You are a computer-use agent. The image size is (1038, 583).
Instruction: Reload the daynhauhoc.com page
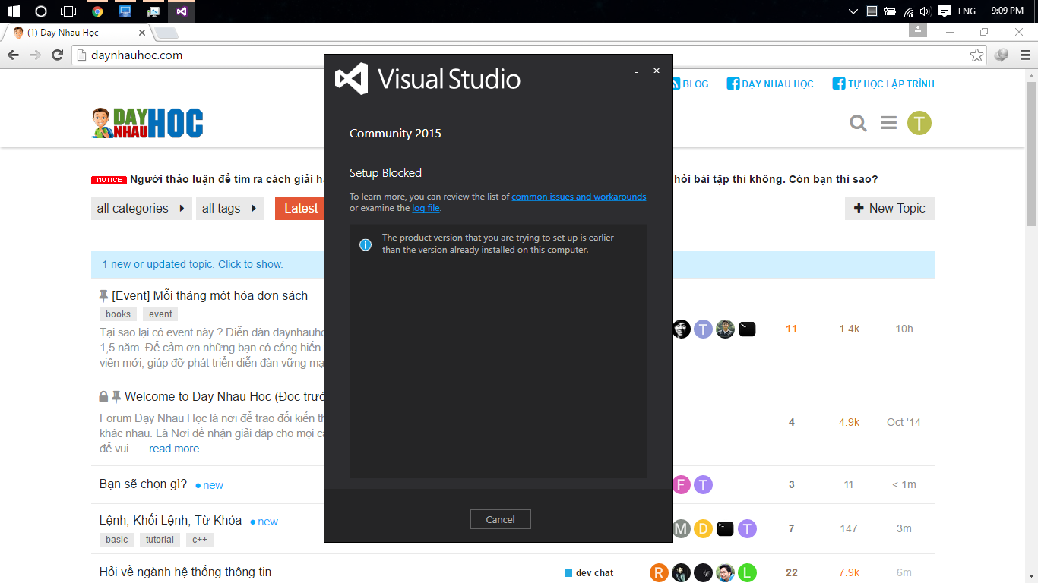pos(57,55)
